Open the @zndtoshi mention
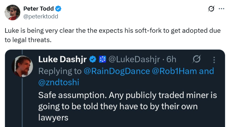The height and width of the screenshot is (127, 230). coord(58,82)
